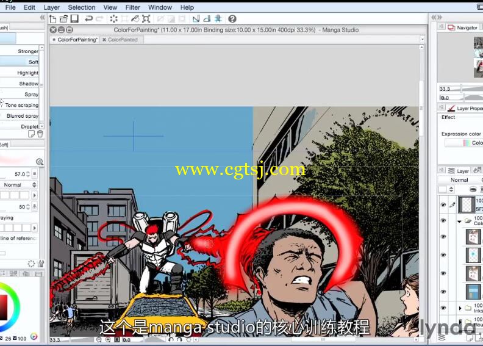Click the Navigator panel icon

(451, 27)
